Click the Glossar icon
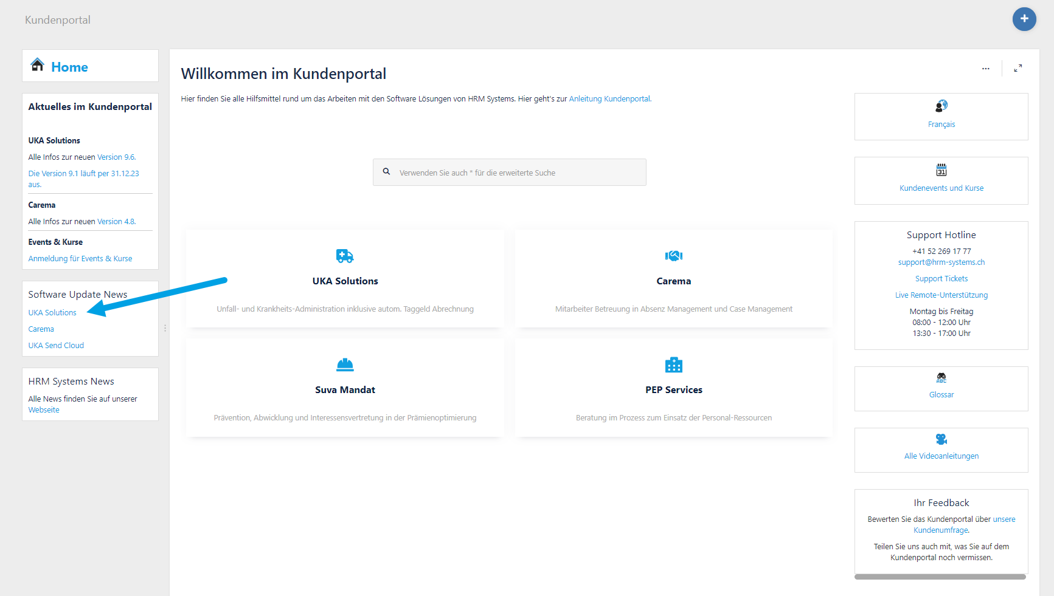Viewport: 1054px width, 596px height. (x=941, y=377)
